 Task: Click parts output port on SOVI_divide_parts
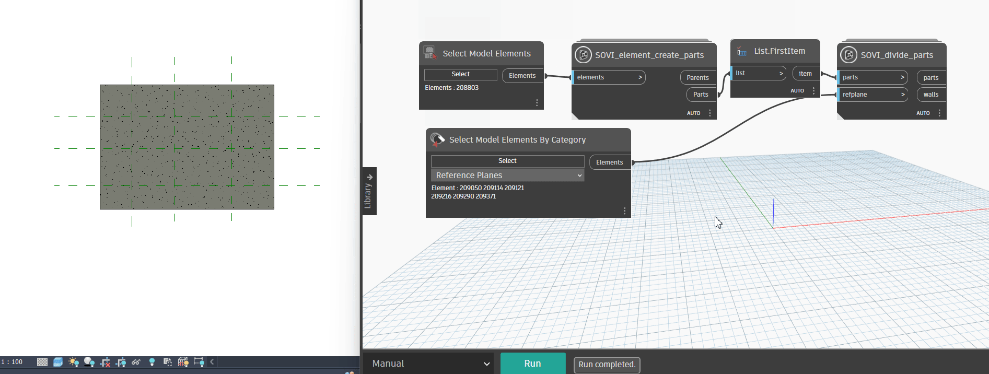pos(931,77)
